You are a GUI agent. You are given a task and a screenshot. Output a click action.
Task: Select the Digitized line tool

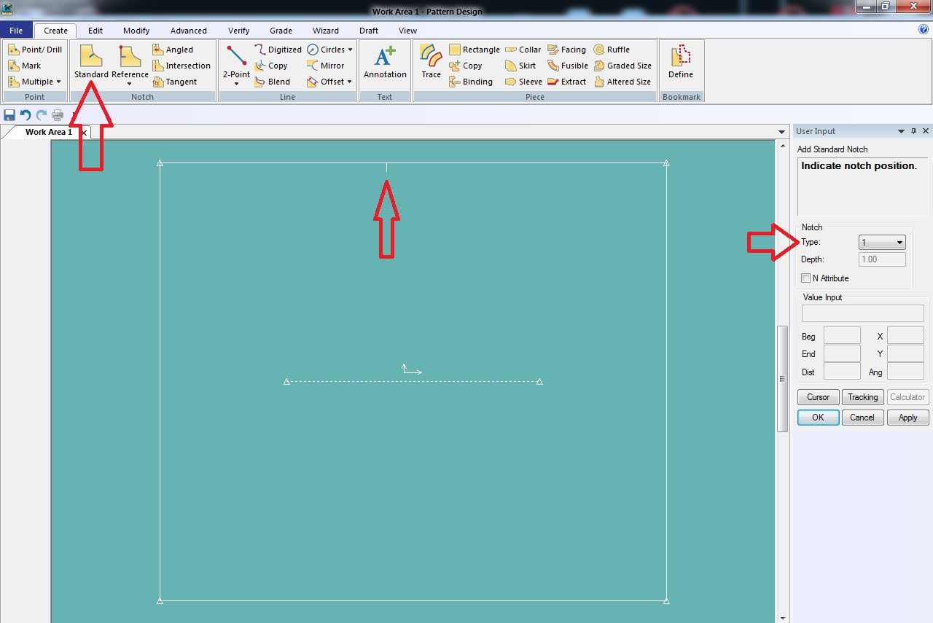tap(278, 50)
